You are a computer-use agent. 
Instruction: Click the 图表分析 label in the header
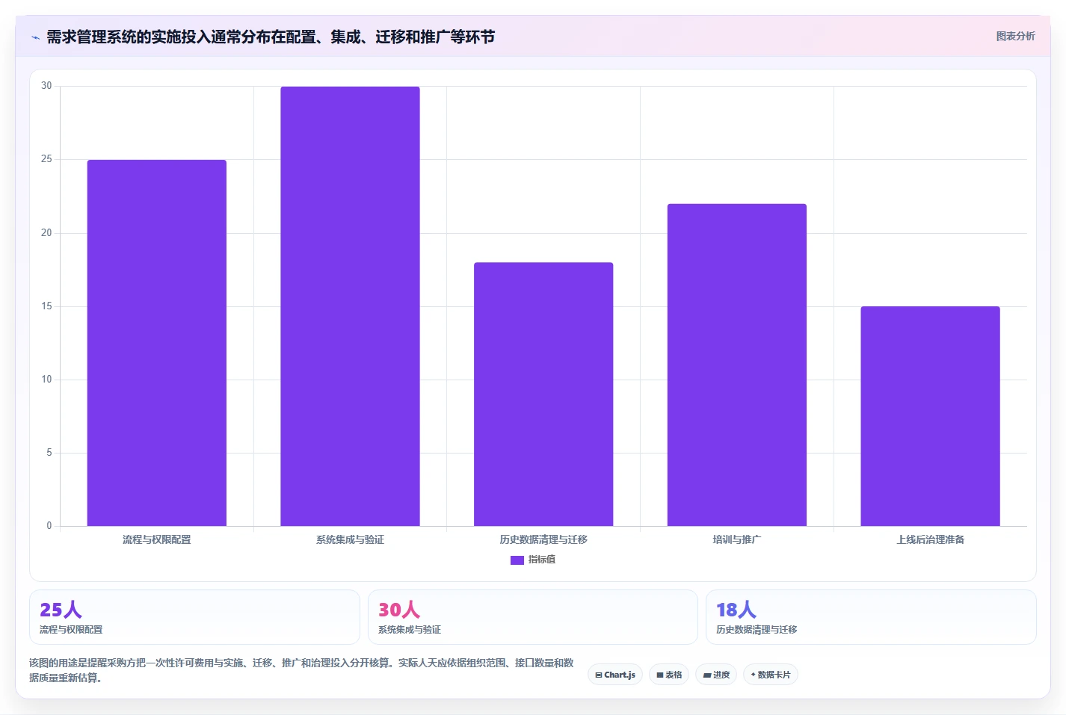tap(1015, 36)
